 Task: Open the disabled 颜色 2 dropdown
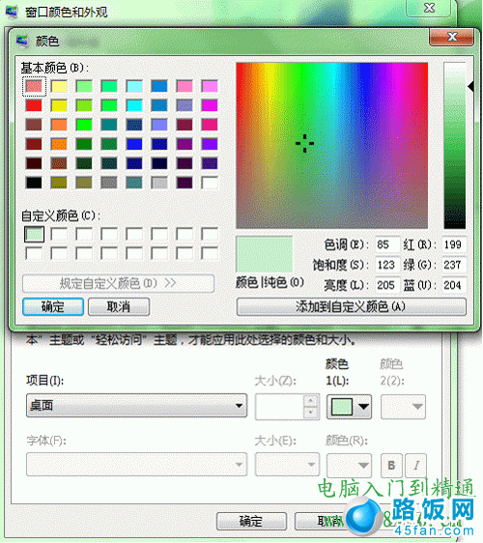tap(403, 407)
